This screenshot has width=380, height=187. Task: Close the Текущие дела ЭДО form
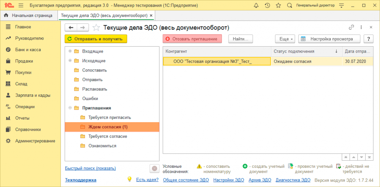[371, 27]
